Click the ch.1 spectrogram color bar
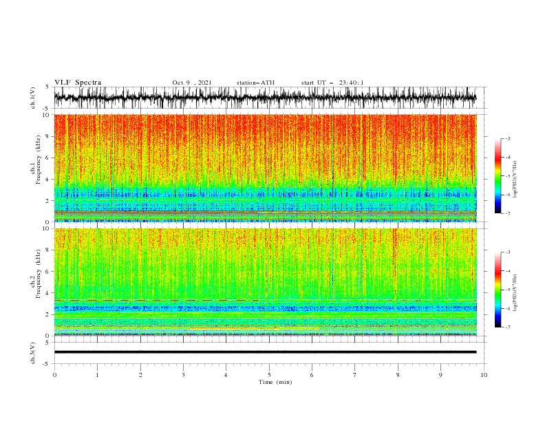Screen dimensions: 545x421 pyautogui.click(x=498, y=176)
